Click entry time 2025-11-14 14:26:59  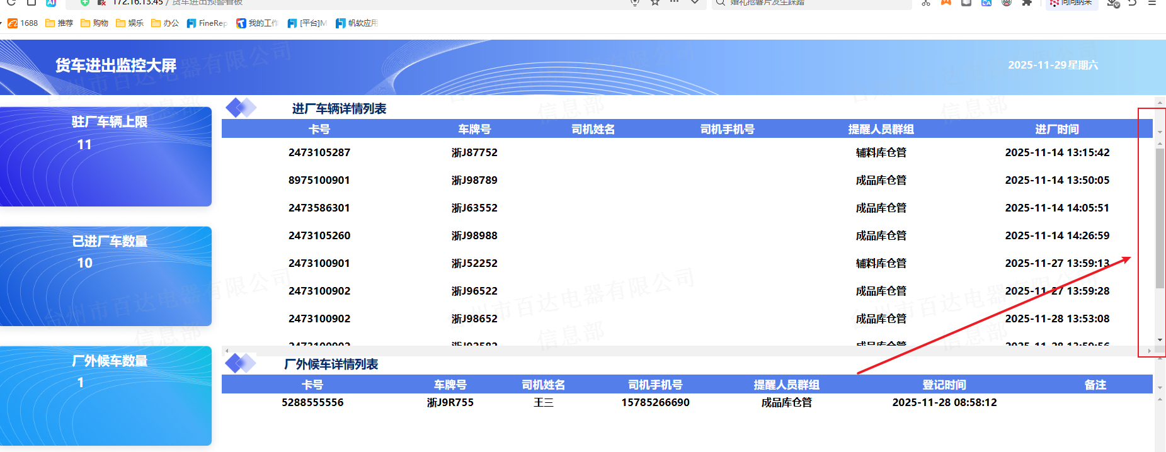point(1057,235)
